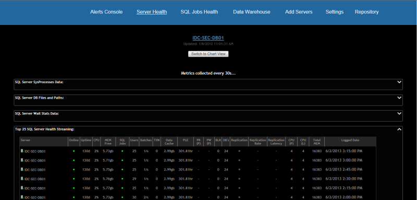Click the 5.71gb MEM Free value
Image resolution: width=417 pixels, height=200 pixels.
(108, 161)
